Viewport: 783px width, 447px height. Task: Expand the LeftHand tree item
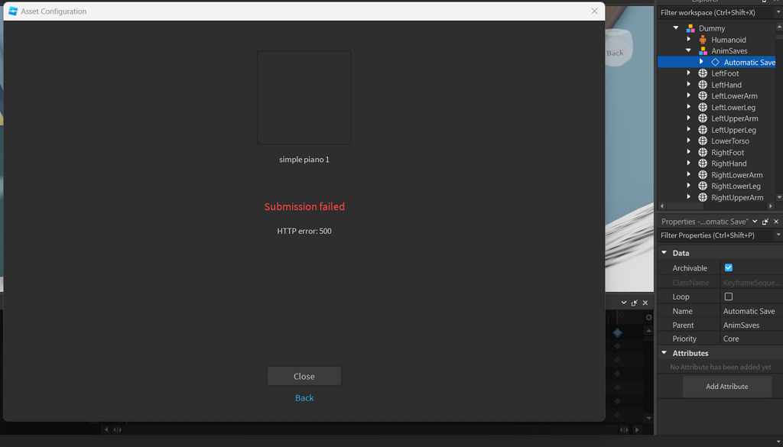(689, 85)
